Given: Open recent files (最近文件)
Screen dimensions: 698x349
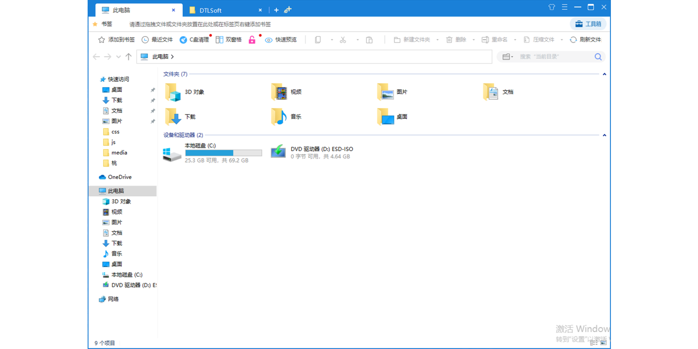Looking at the screenshot, I should 157,40.
